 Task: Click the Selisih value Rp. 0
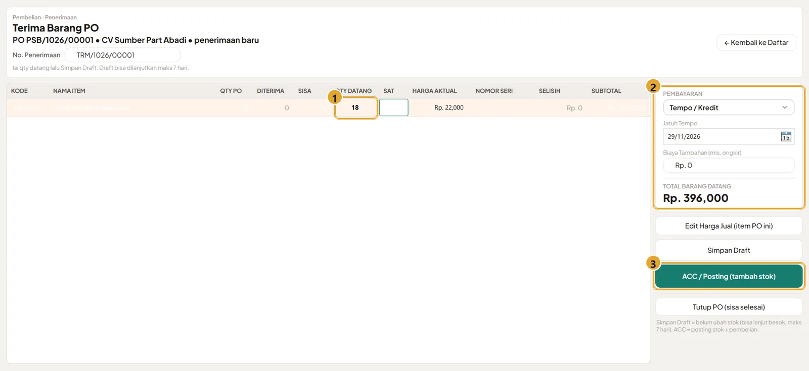click(574, 108)
